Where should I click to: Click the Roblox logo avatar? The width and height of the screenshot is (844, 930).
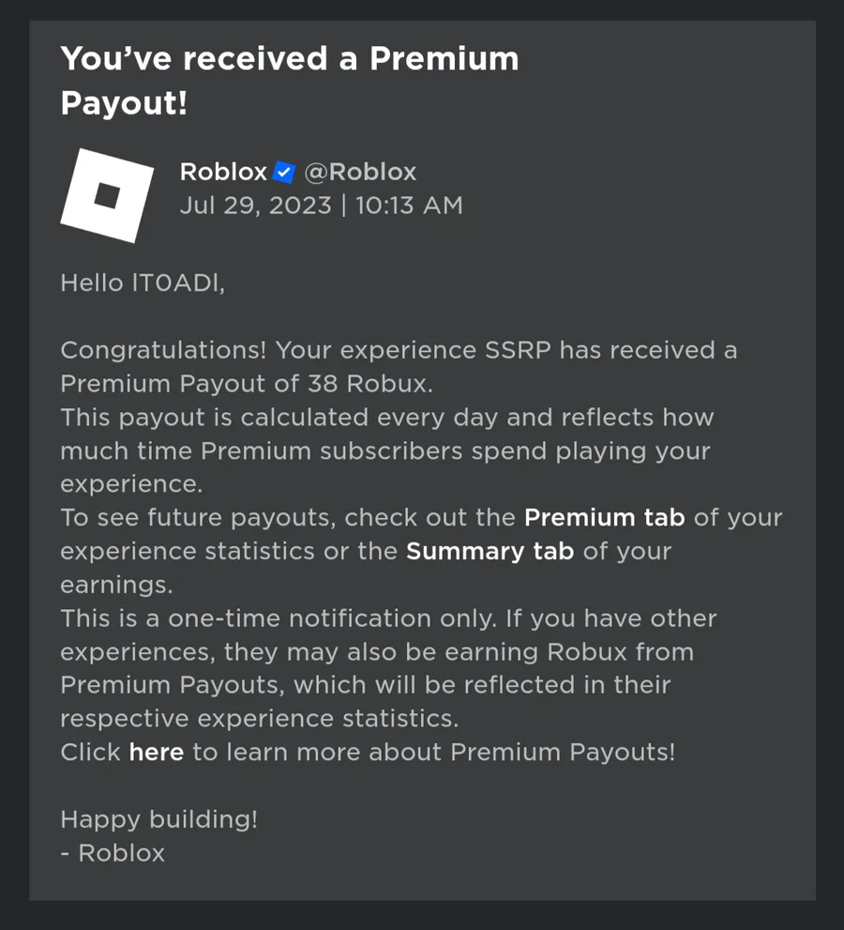click(107, 196)
